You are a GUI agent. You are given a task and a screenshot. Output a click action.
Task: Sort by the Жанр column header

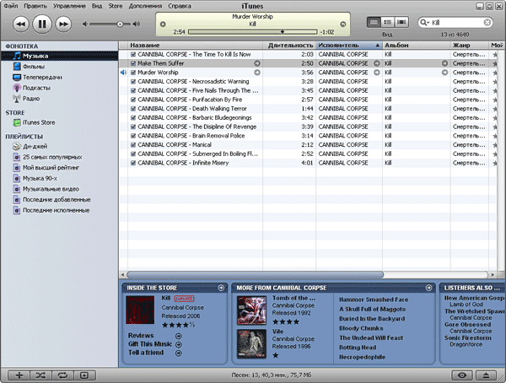470,46
